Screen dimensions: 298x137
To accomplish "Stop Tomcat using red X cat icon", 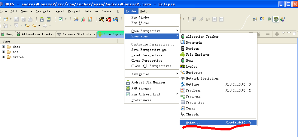I will coord(108,19).
